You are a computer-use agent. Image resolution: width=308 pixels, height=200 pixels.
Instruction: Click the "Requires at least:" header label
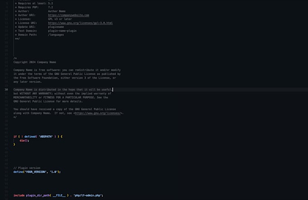[32, 3]
